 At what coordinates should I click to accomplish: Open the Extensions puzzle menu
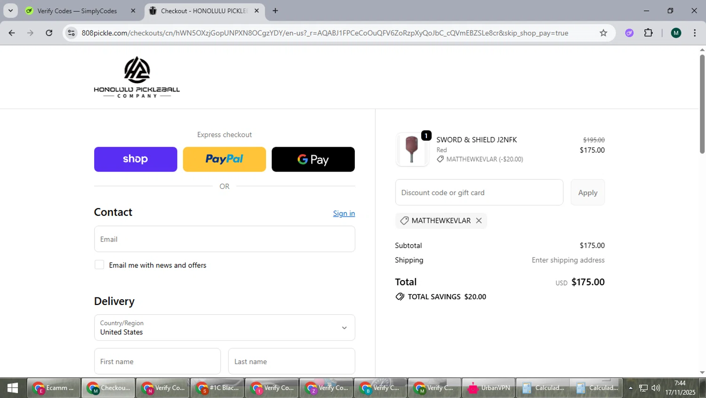(x=649, y=33)
